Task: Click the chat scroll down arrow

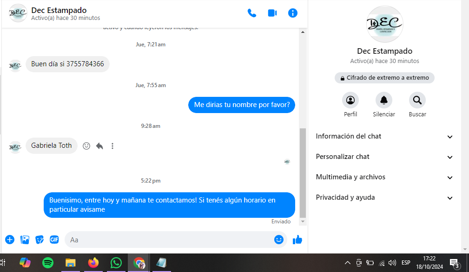Action: [x=303, y=221]
